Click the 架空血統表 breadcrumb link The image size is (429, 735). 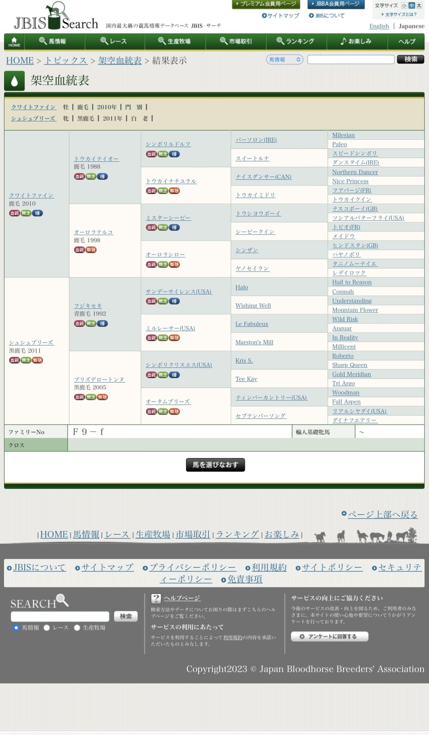click(120, 61)
